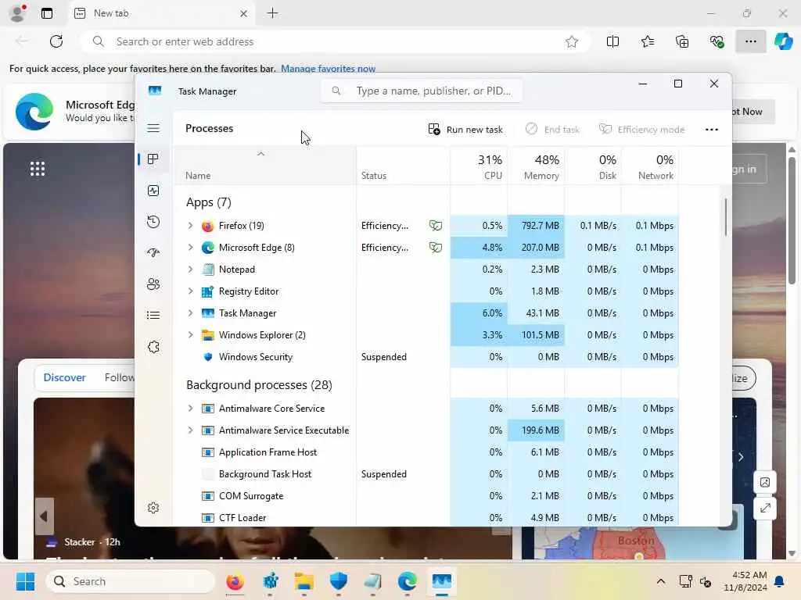Click the Edge refresh page icon
Viewport: 801px width, 600px height.
click(56, 41)
